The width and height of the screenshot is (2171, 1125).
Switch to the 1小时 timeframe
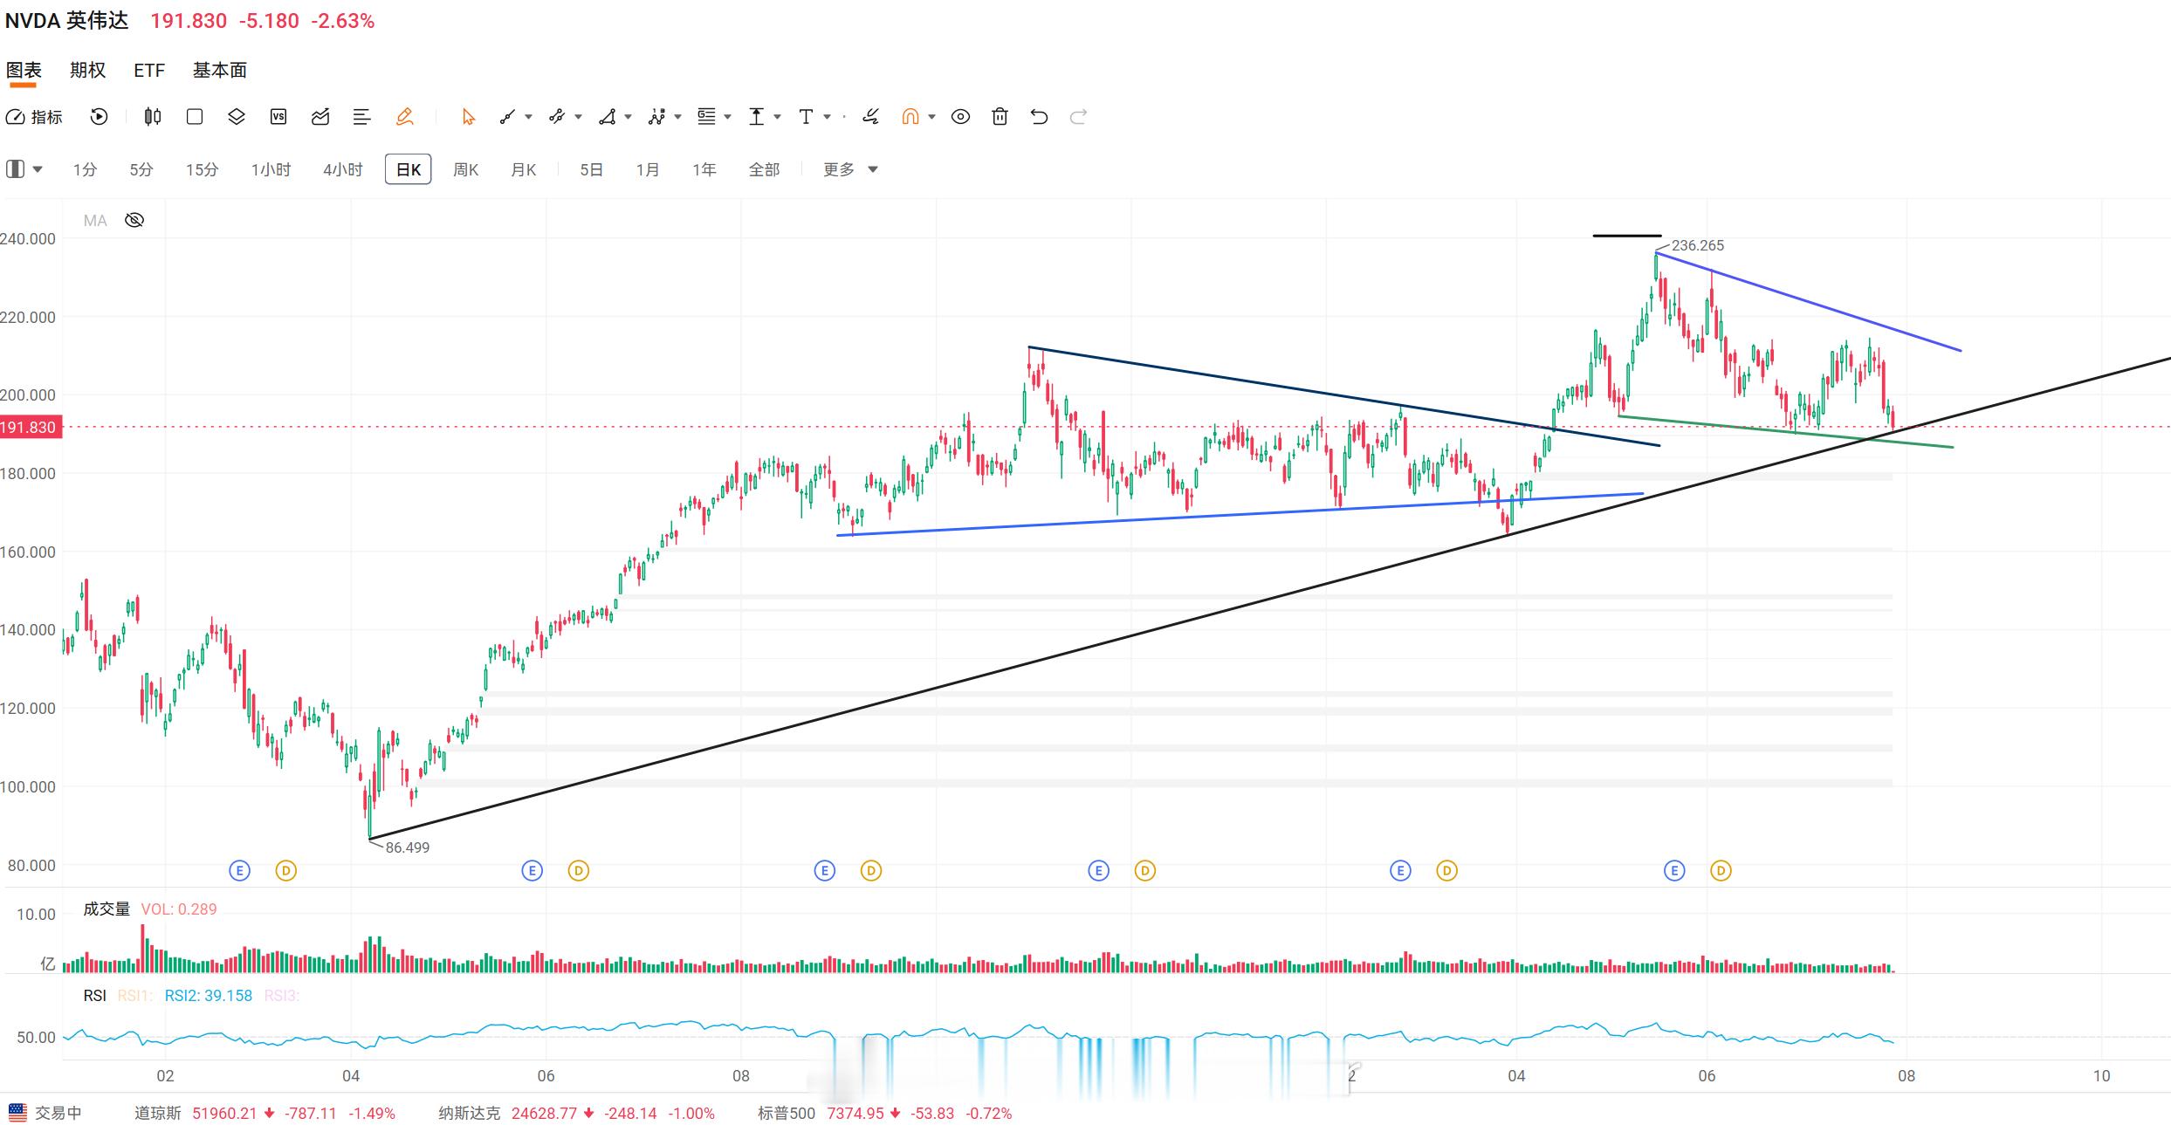pos(271,169)
